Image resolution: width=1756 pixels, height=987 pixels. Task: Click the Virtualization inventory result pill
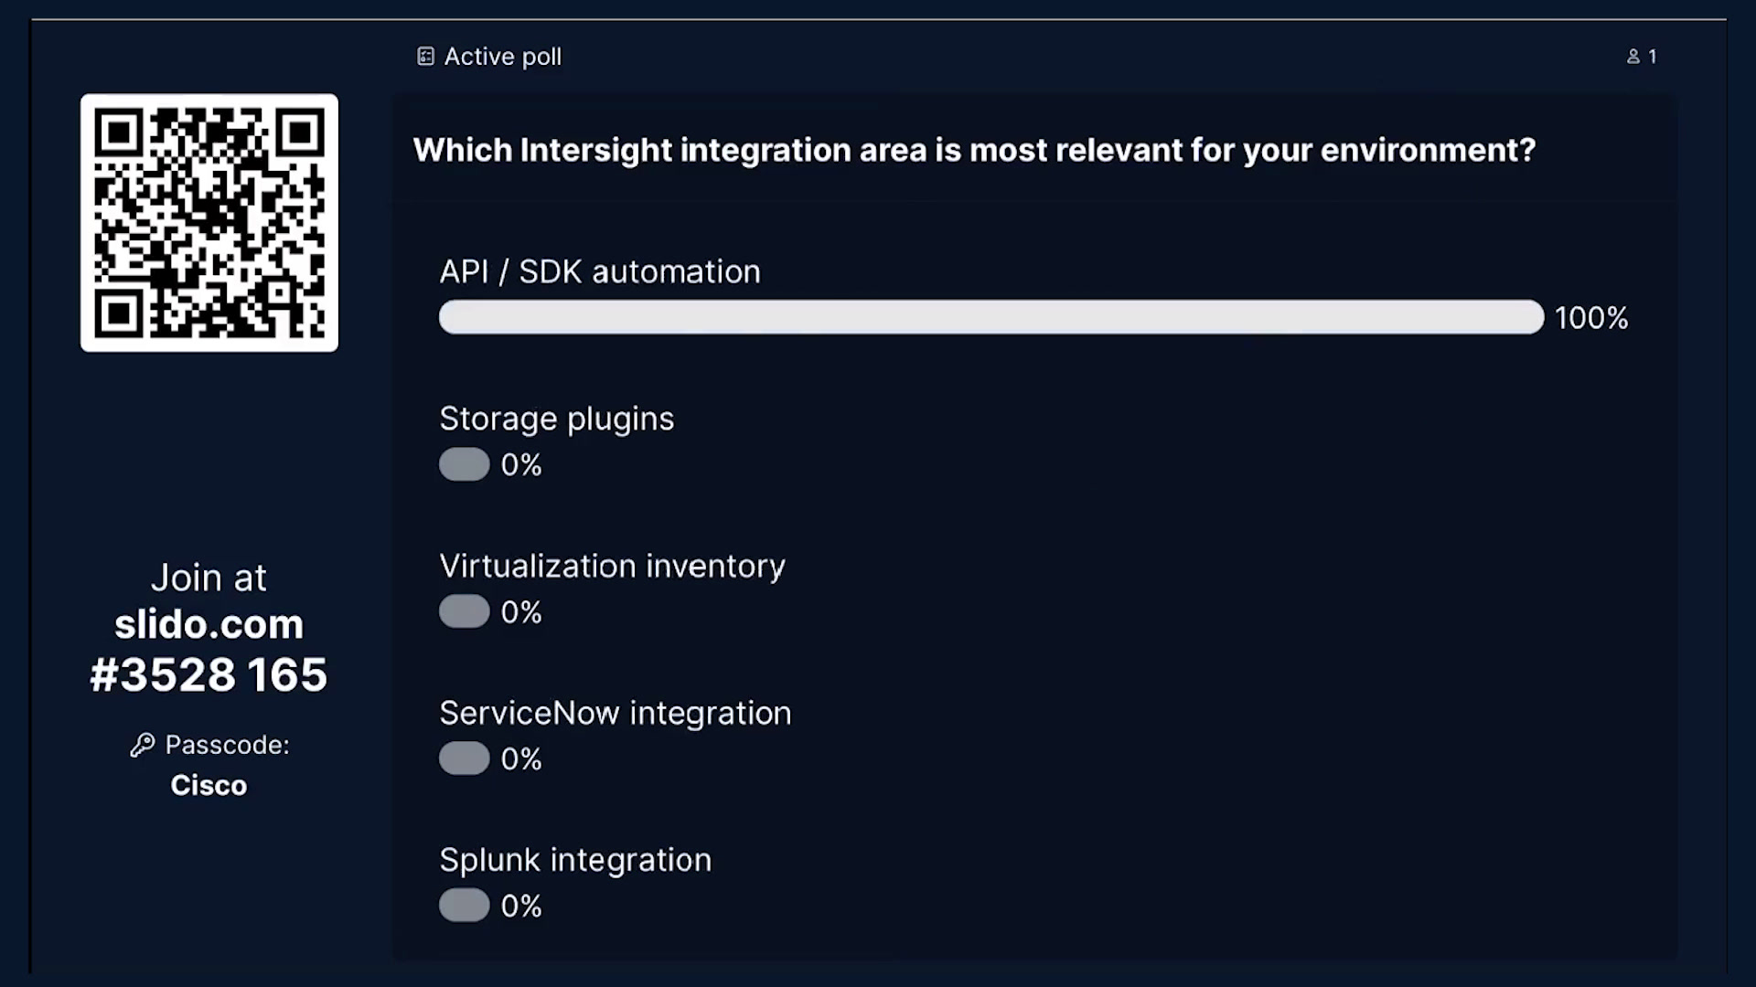point(465,611)
